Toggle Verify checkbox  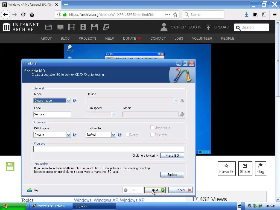(x=128, y=135)
